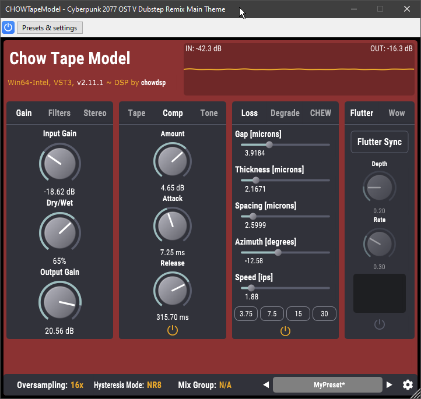
Task: Click the Gap [microns] slider handle
Action: point(269,145)
